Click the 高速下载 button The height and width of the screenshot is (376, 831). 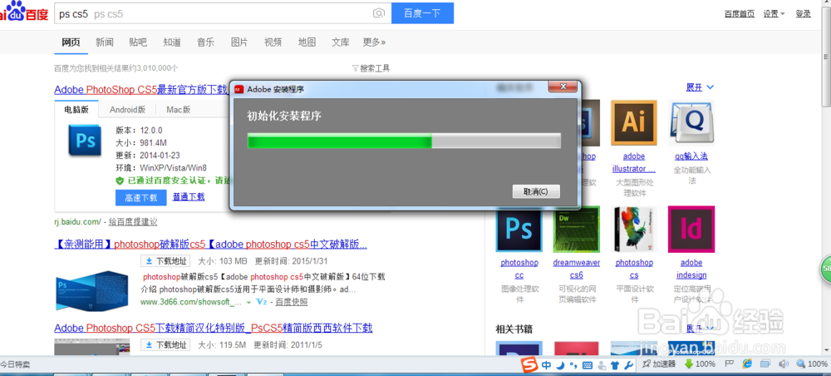(141, 198)
